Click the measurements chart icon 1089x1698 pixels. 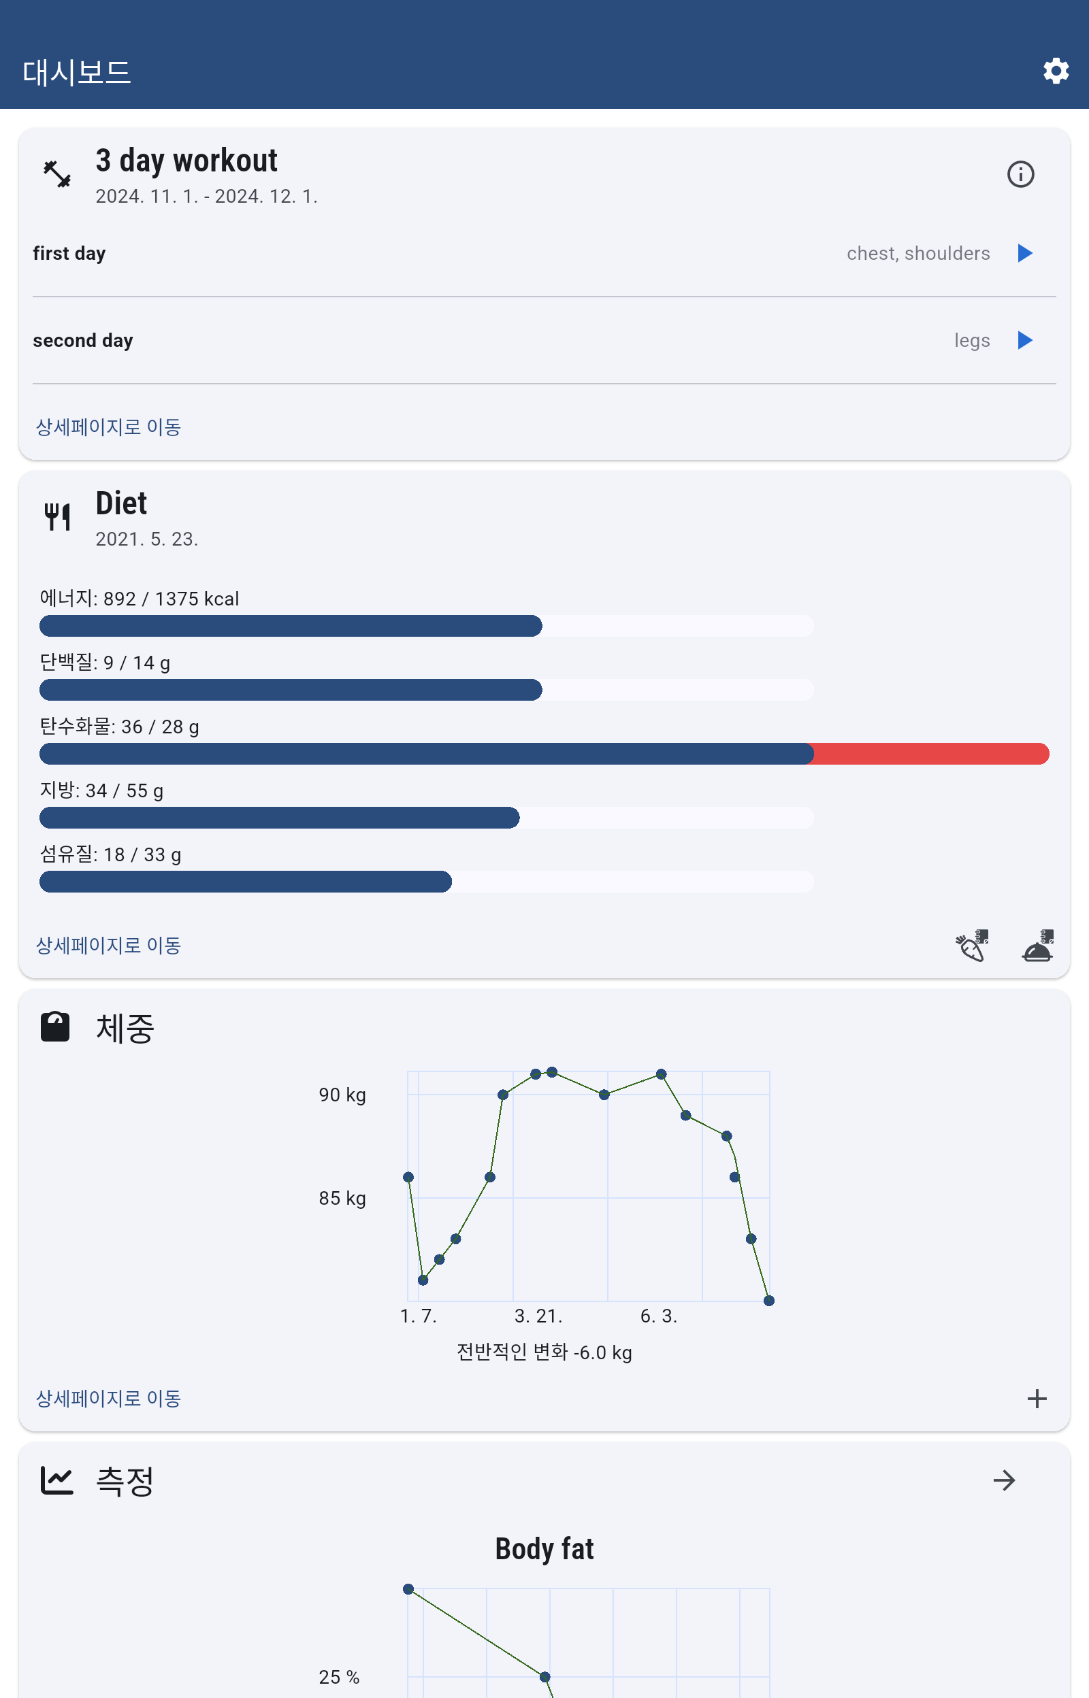point(56,1480)
